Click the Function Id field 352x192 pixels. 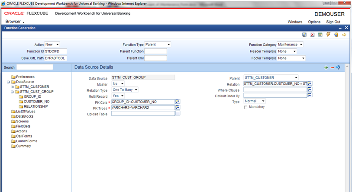pos(55,51)
